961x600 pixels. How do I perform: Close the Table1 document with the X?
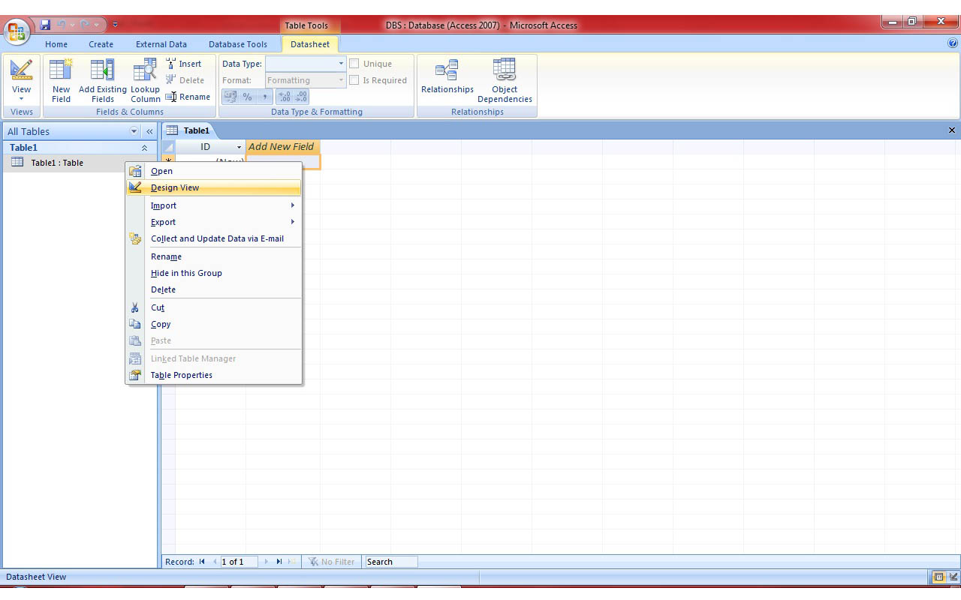(952, 130)
